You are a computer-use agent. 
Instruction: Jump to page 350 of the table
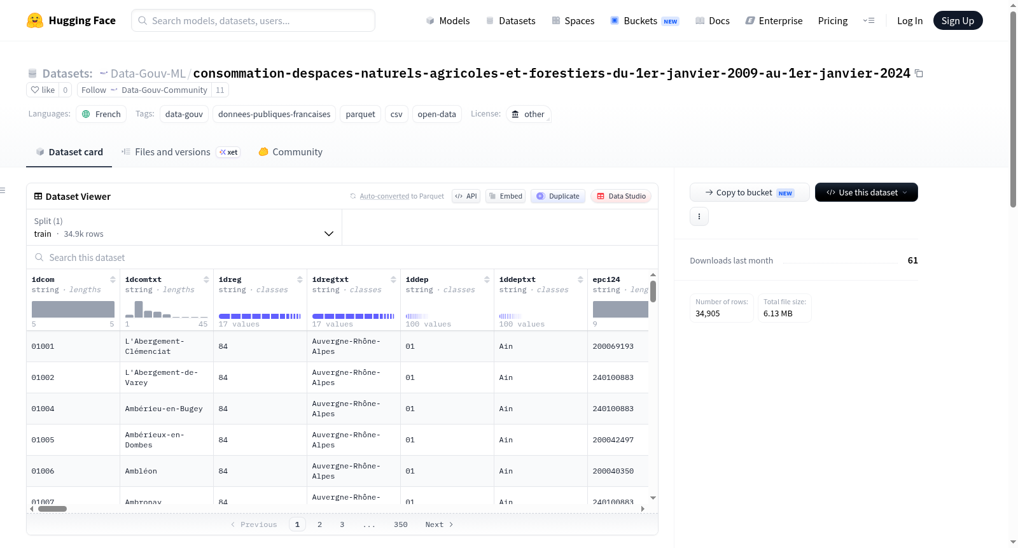coord(401,524)
